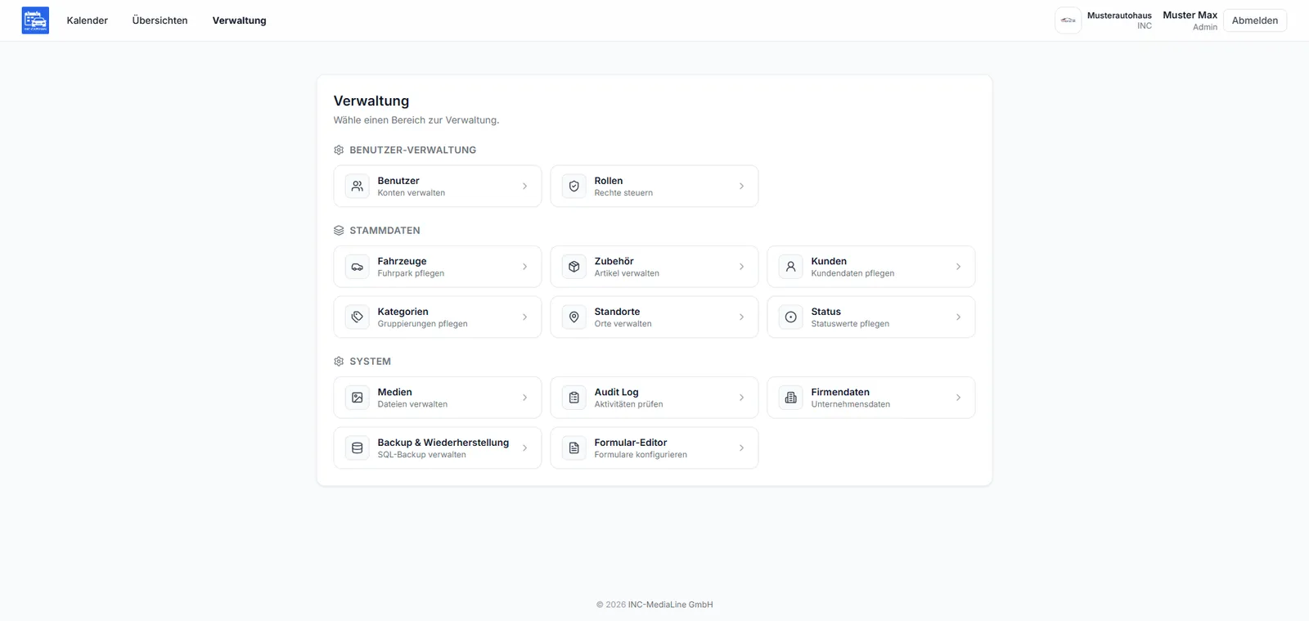The width and height of the screenshot is (1309, 621).
Task: Click the "Gruppierungen pflegen" subtitle text
Action: pos(423,324)
